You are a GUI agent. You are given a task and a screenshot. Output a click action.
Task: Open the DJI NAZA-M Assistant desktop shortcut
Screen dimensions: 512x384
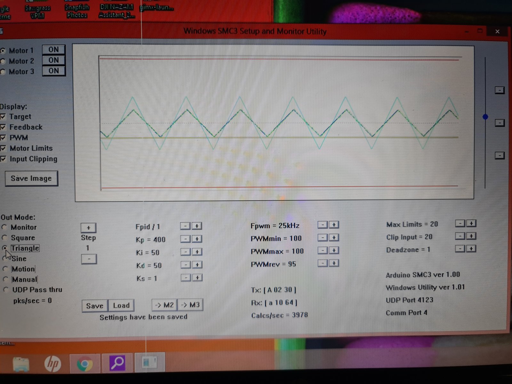(x=116, y=10)
